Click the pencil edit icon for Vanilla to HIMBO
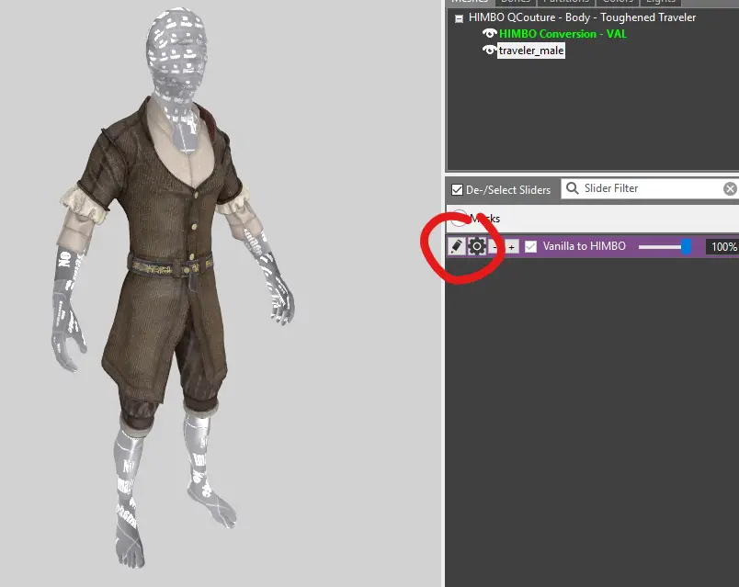Image resolution: width=739 pixels, height=587 pixels. [x=456, y=246]
